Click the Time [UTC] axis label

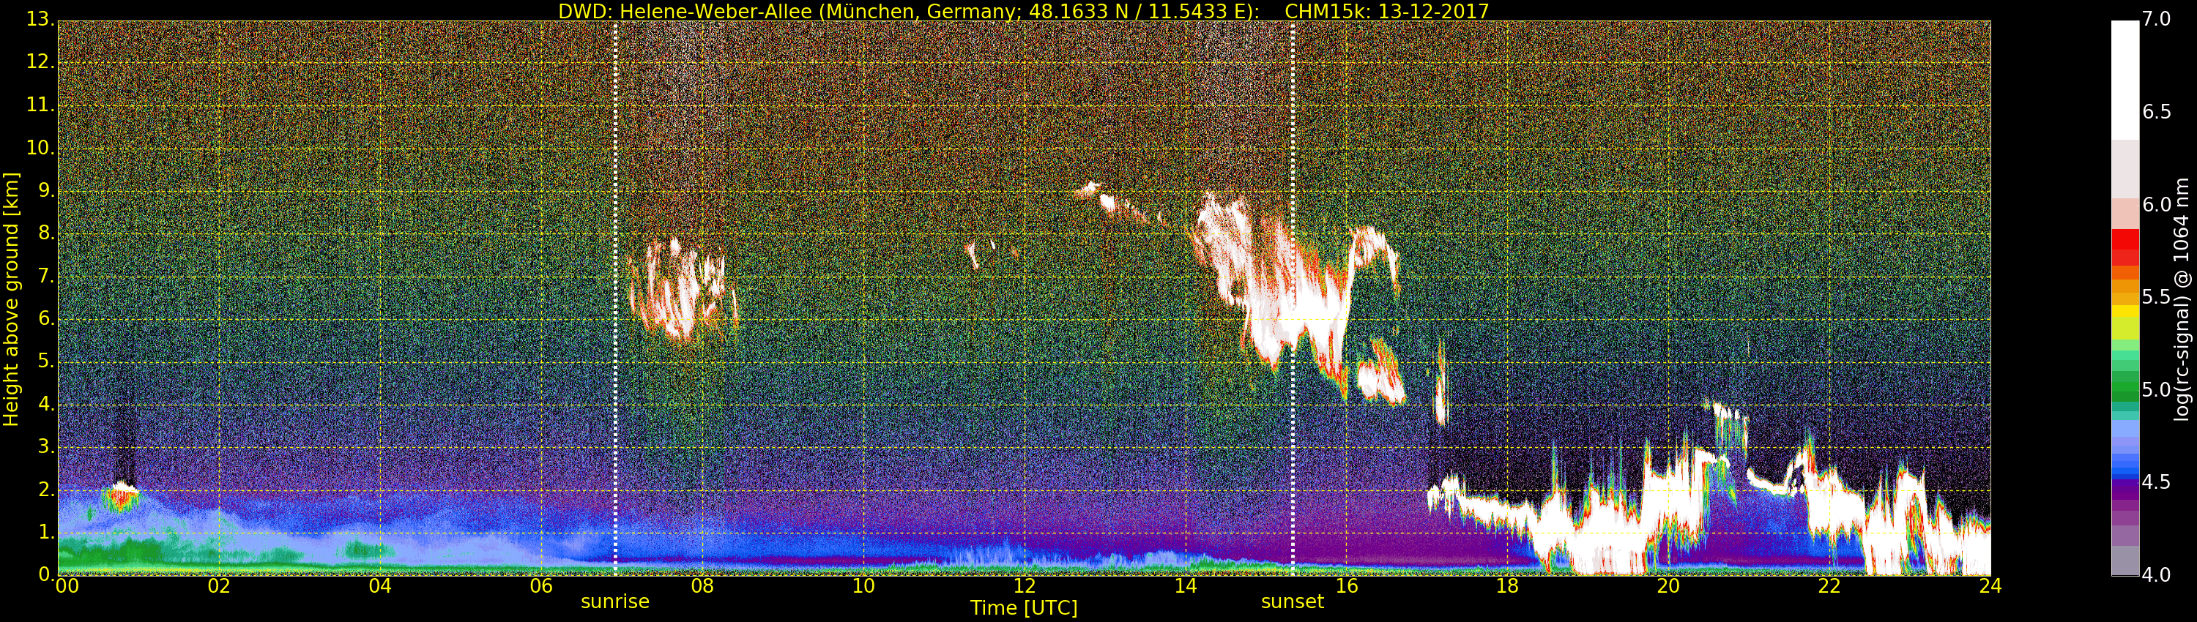(x=1024, y=608)
